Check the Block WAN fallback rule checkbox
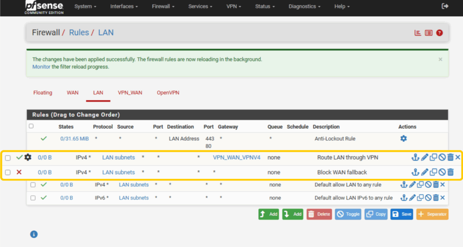463x247 pixels. click(8, 172)
